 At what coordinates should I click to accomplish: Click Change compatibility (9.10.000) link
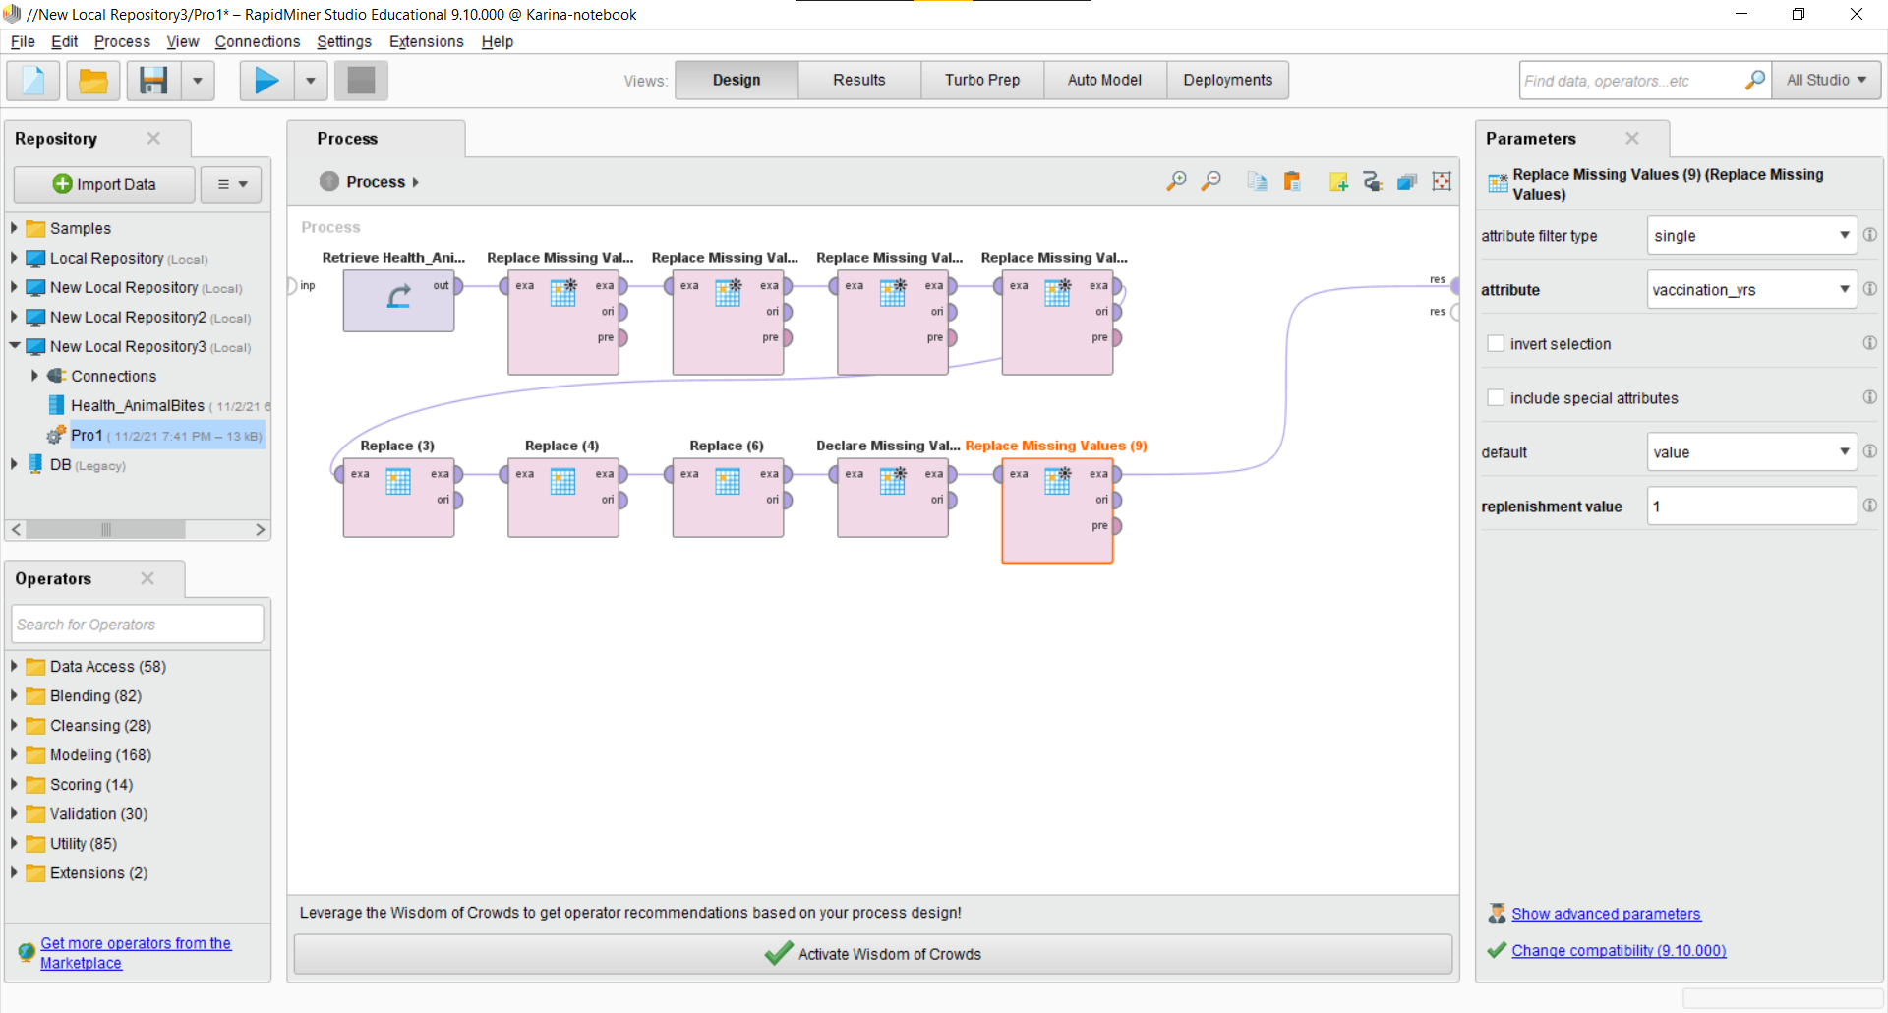(1619, 950)
